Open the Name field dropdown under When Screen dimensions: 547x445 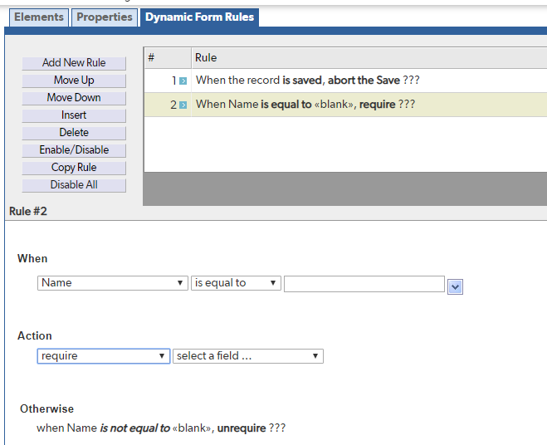113,283
